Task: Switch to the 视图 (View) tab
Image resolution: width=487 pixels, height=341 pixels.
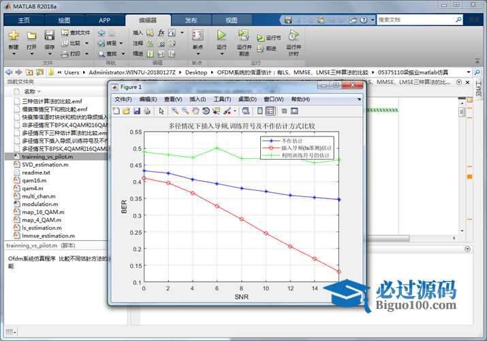Action: pos(232,20)
